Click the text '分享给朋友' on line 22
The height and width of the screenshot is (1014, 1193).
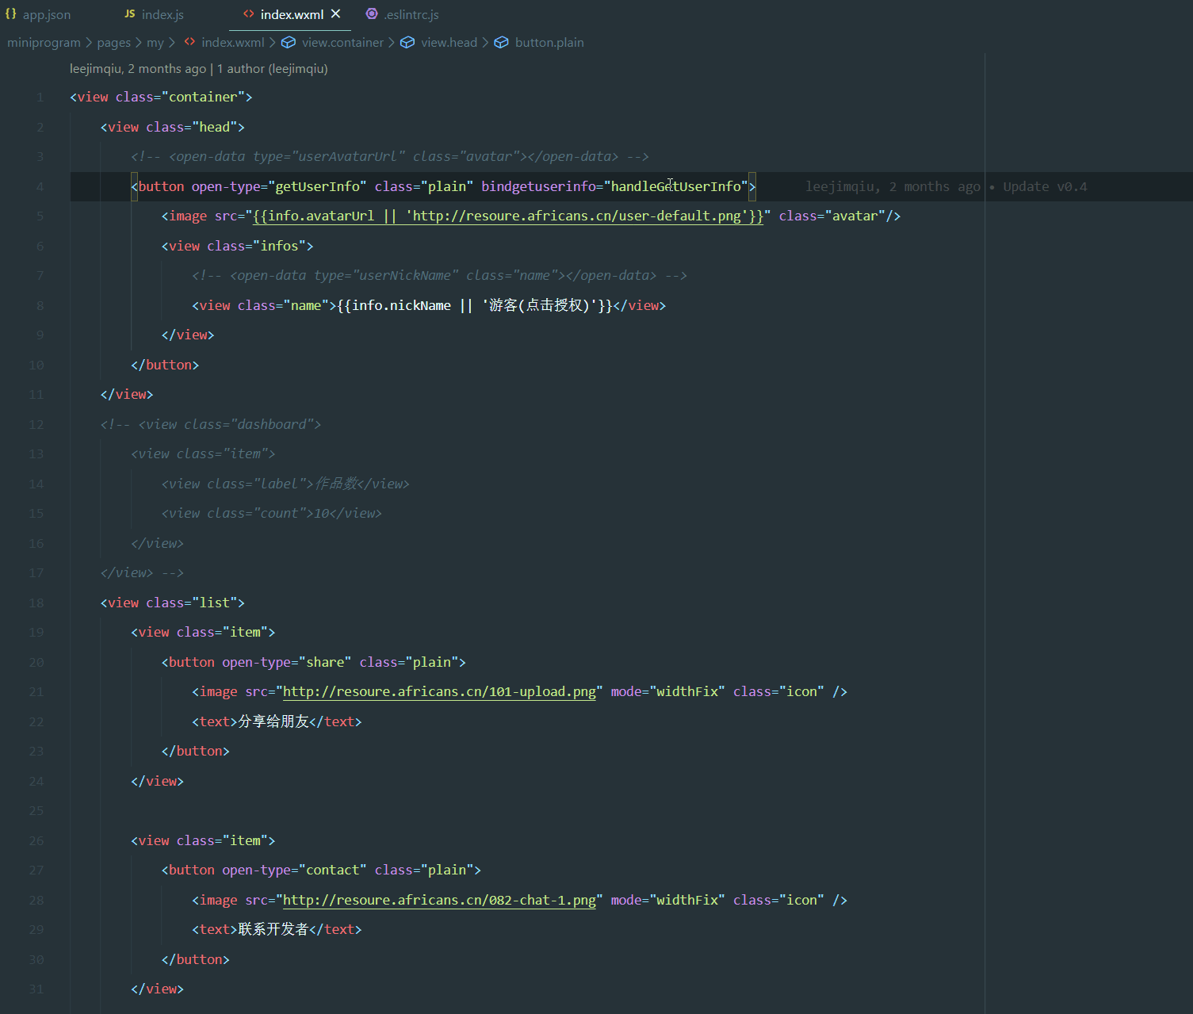(273, 721)
